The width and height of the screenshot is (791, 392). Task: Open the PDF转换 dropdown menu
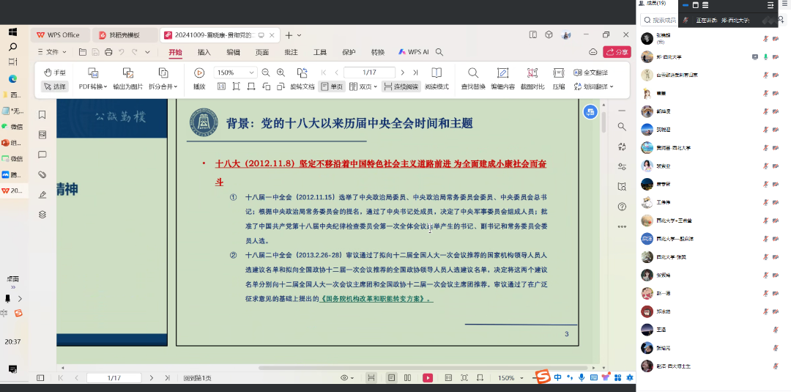click(93, 86)
